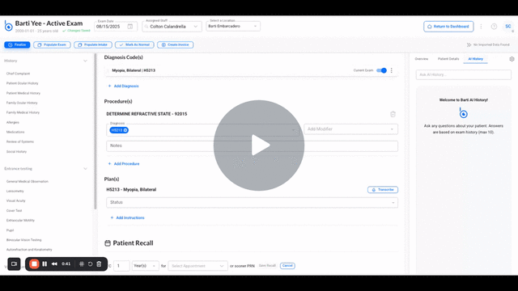This screenshot has width=518, height=291.
Task: Open the SC user avatar
Action: pos(508,27)
